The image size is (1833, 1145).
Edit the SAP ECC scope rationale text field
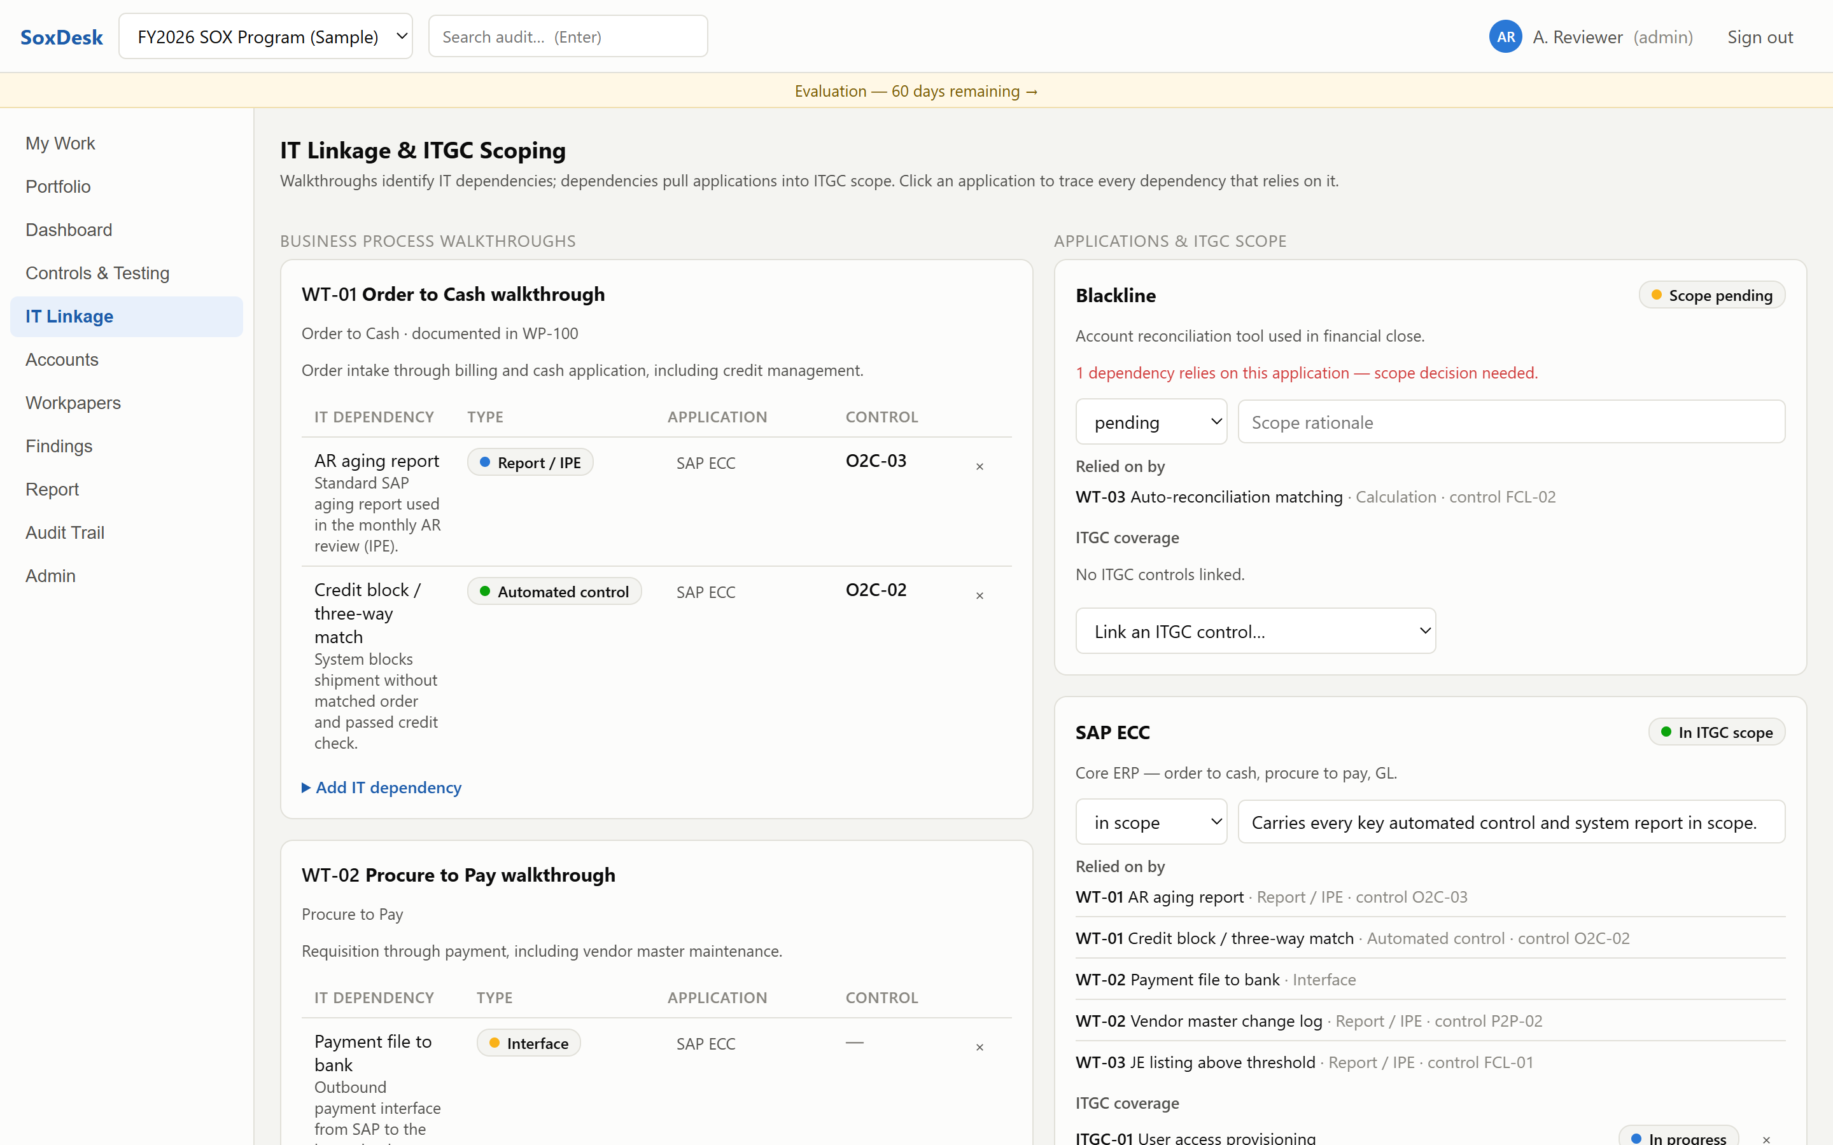click(x=1511, y=822)
